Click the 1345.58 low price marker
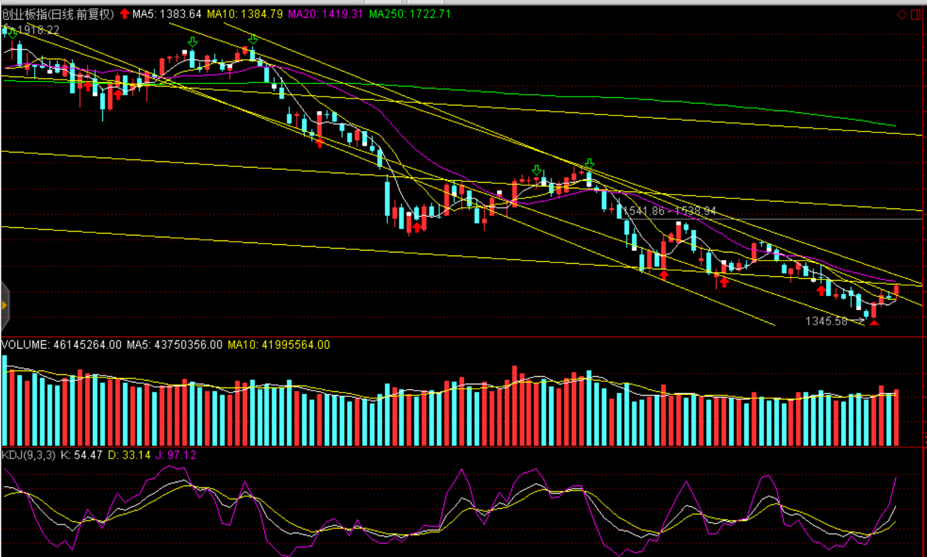The image size is (927, 557). click(826, 322)
